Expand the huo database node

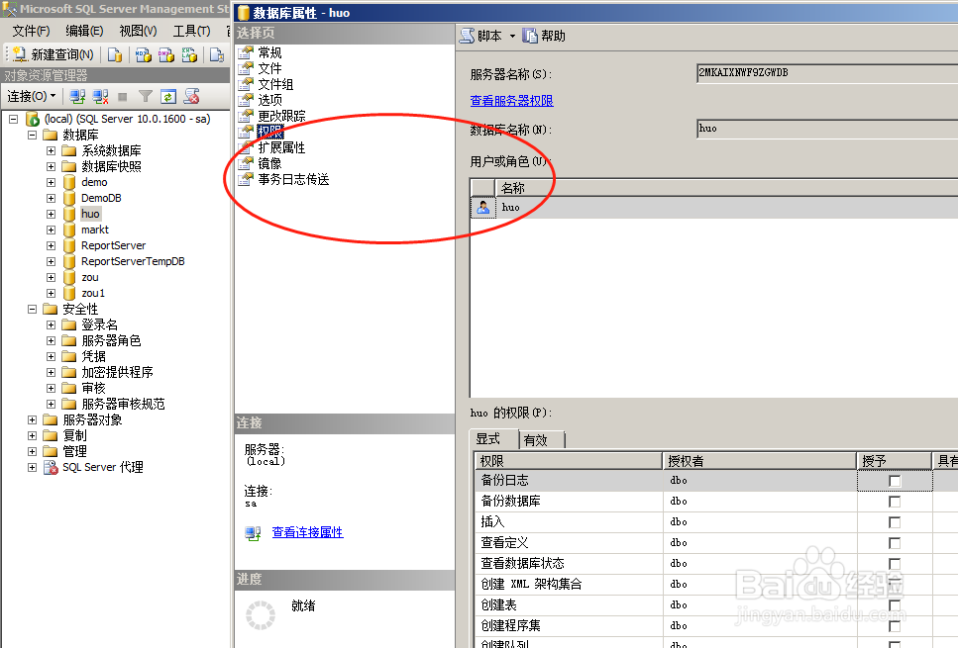51,214
